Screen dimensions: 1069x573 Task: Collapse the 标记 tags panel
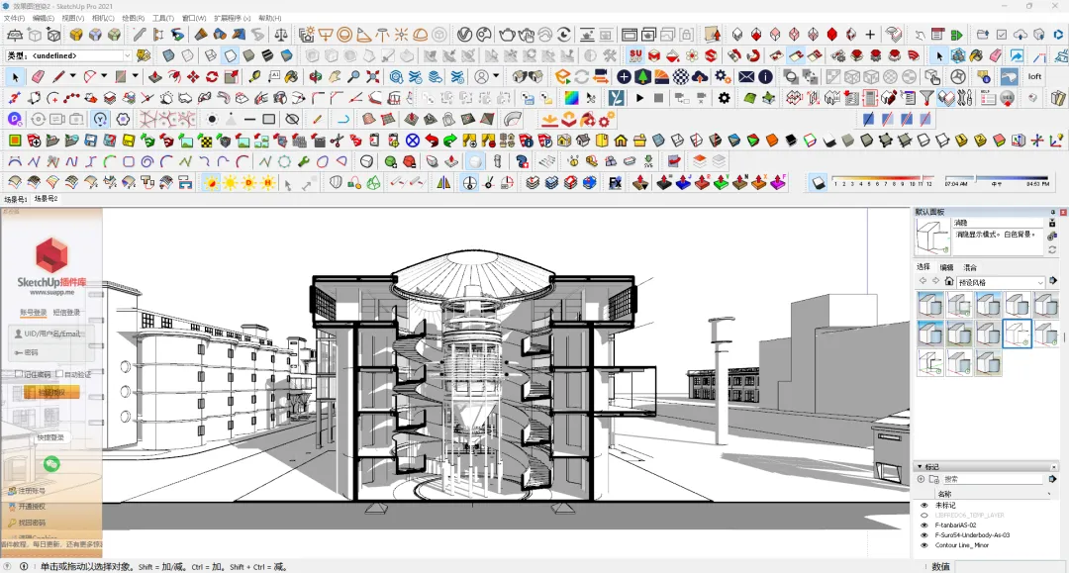pyautogui.click(x=919, y=467)
